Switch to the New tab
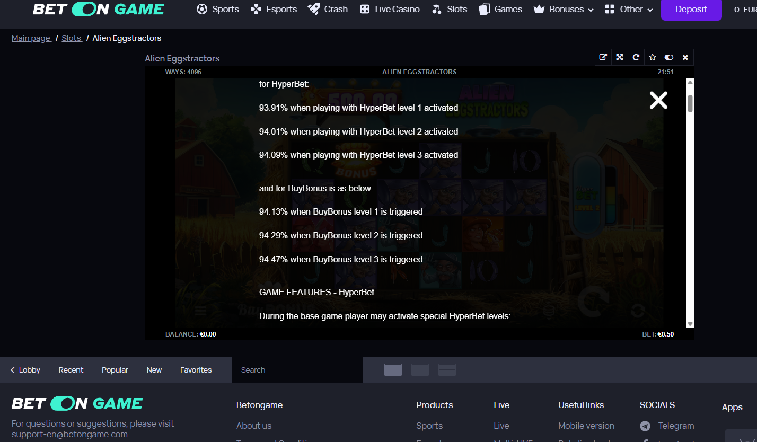Image resolution: width=757 pixels, height=442 pixels. tap(154, 370)
